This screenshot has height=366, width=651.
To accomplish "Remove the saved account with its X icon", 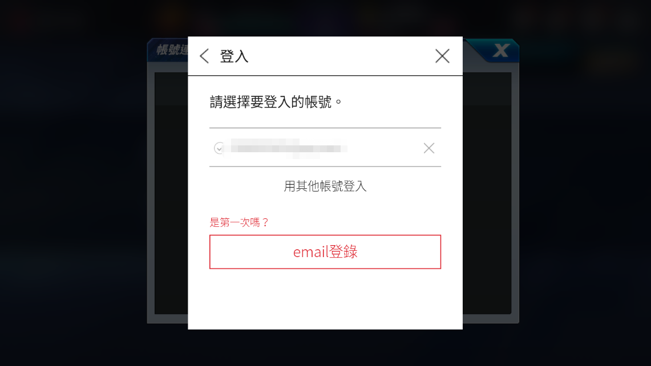I will tap(429, 148).
